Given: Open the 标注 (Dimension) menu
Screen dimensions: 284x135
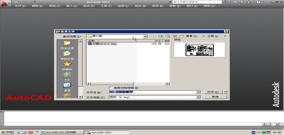Looking at the screenshot, I should 141,6.
